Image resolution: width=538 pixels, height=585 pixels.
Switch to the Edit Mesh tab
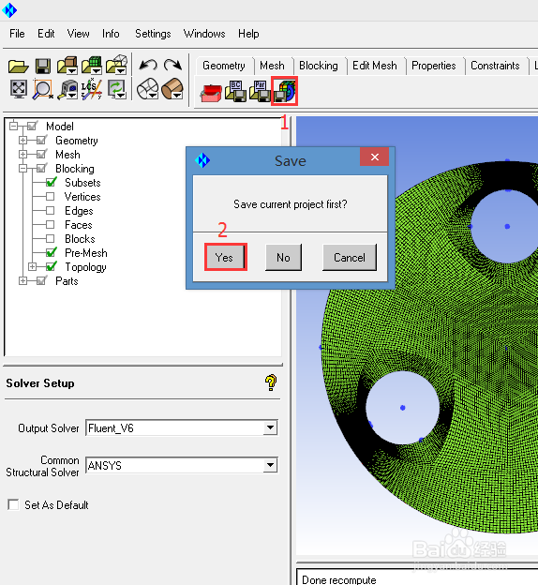click(375, 66)
